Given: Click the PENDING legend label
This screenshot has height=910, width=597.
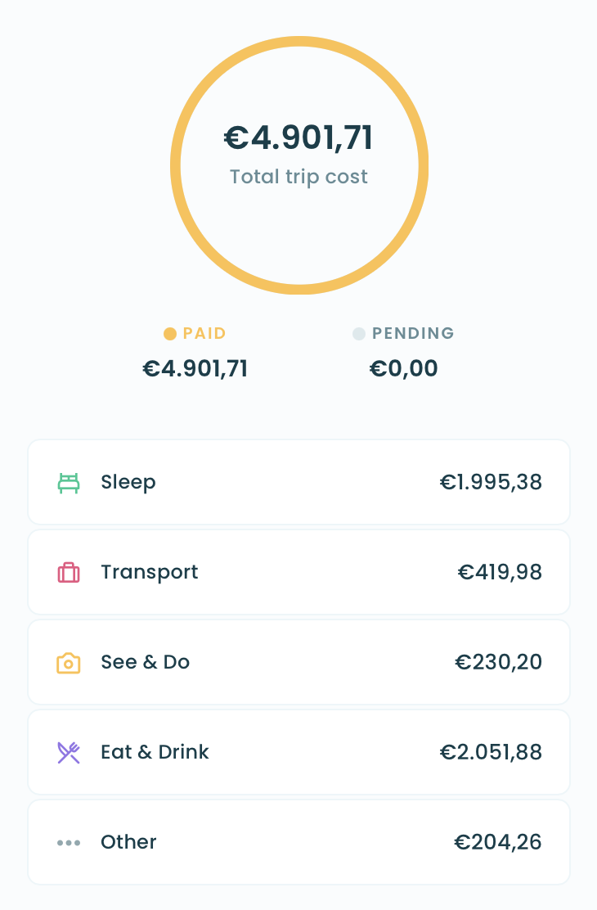Looking at the screenshot, I should 413,334.
